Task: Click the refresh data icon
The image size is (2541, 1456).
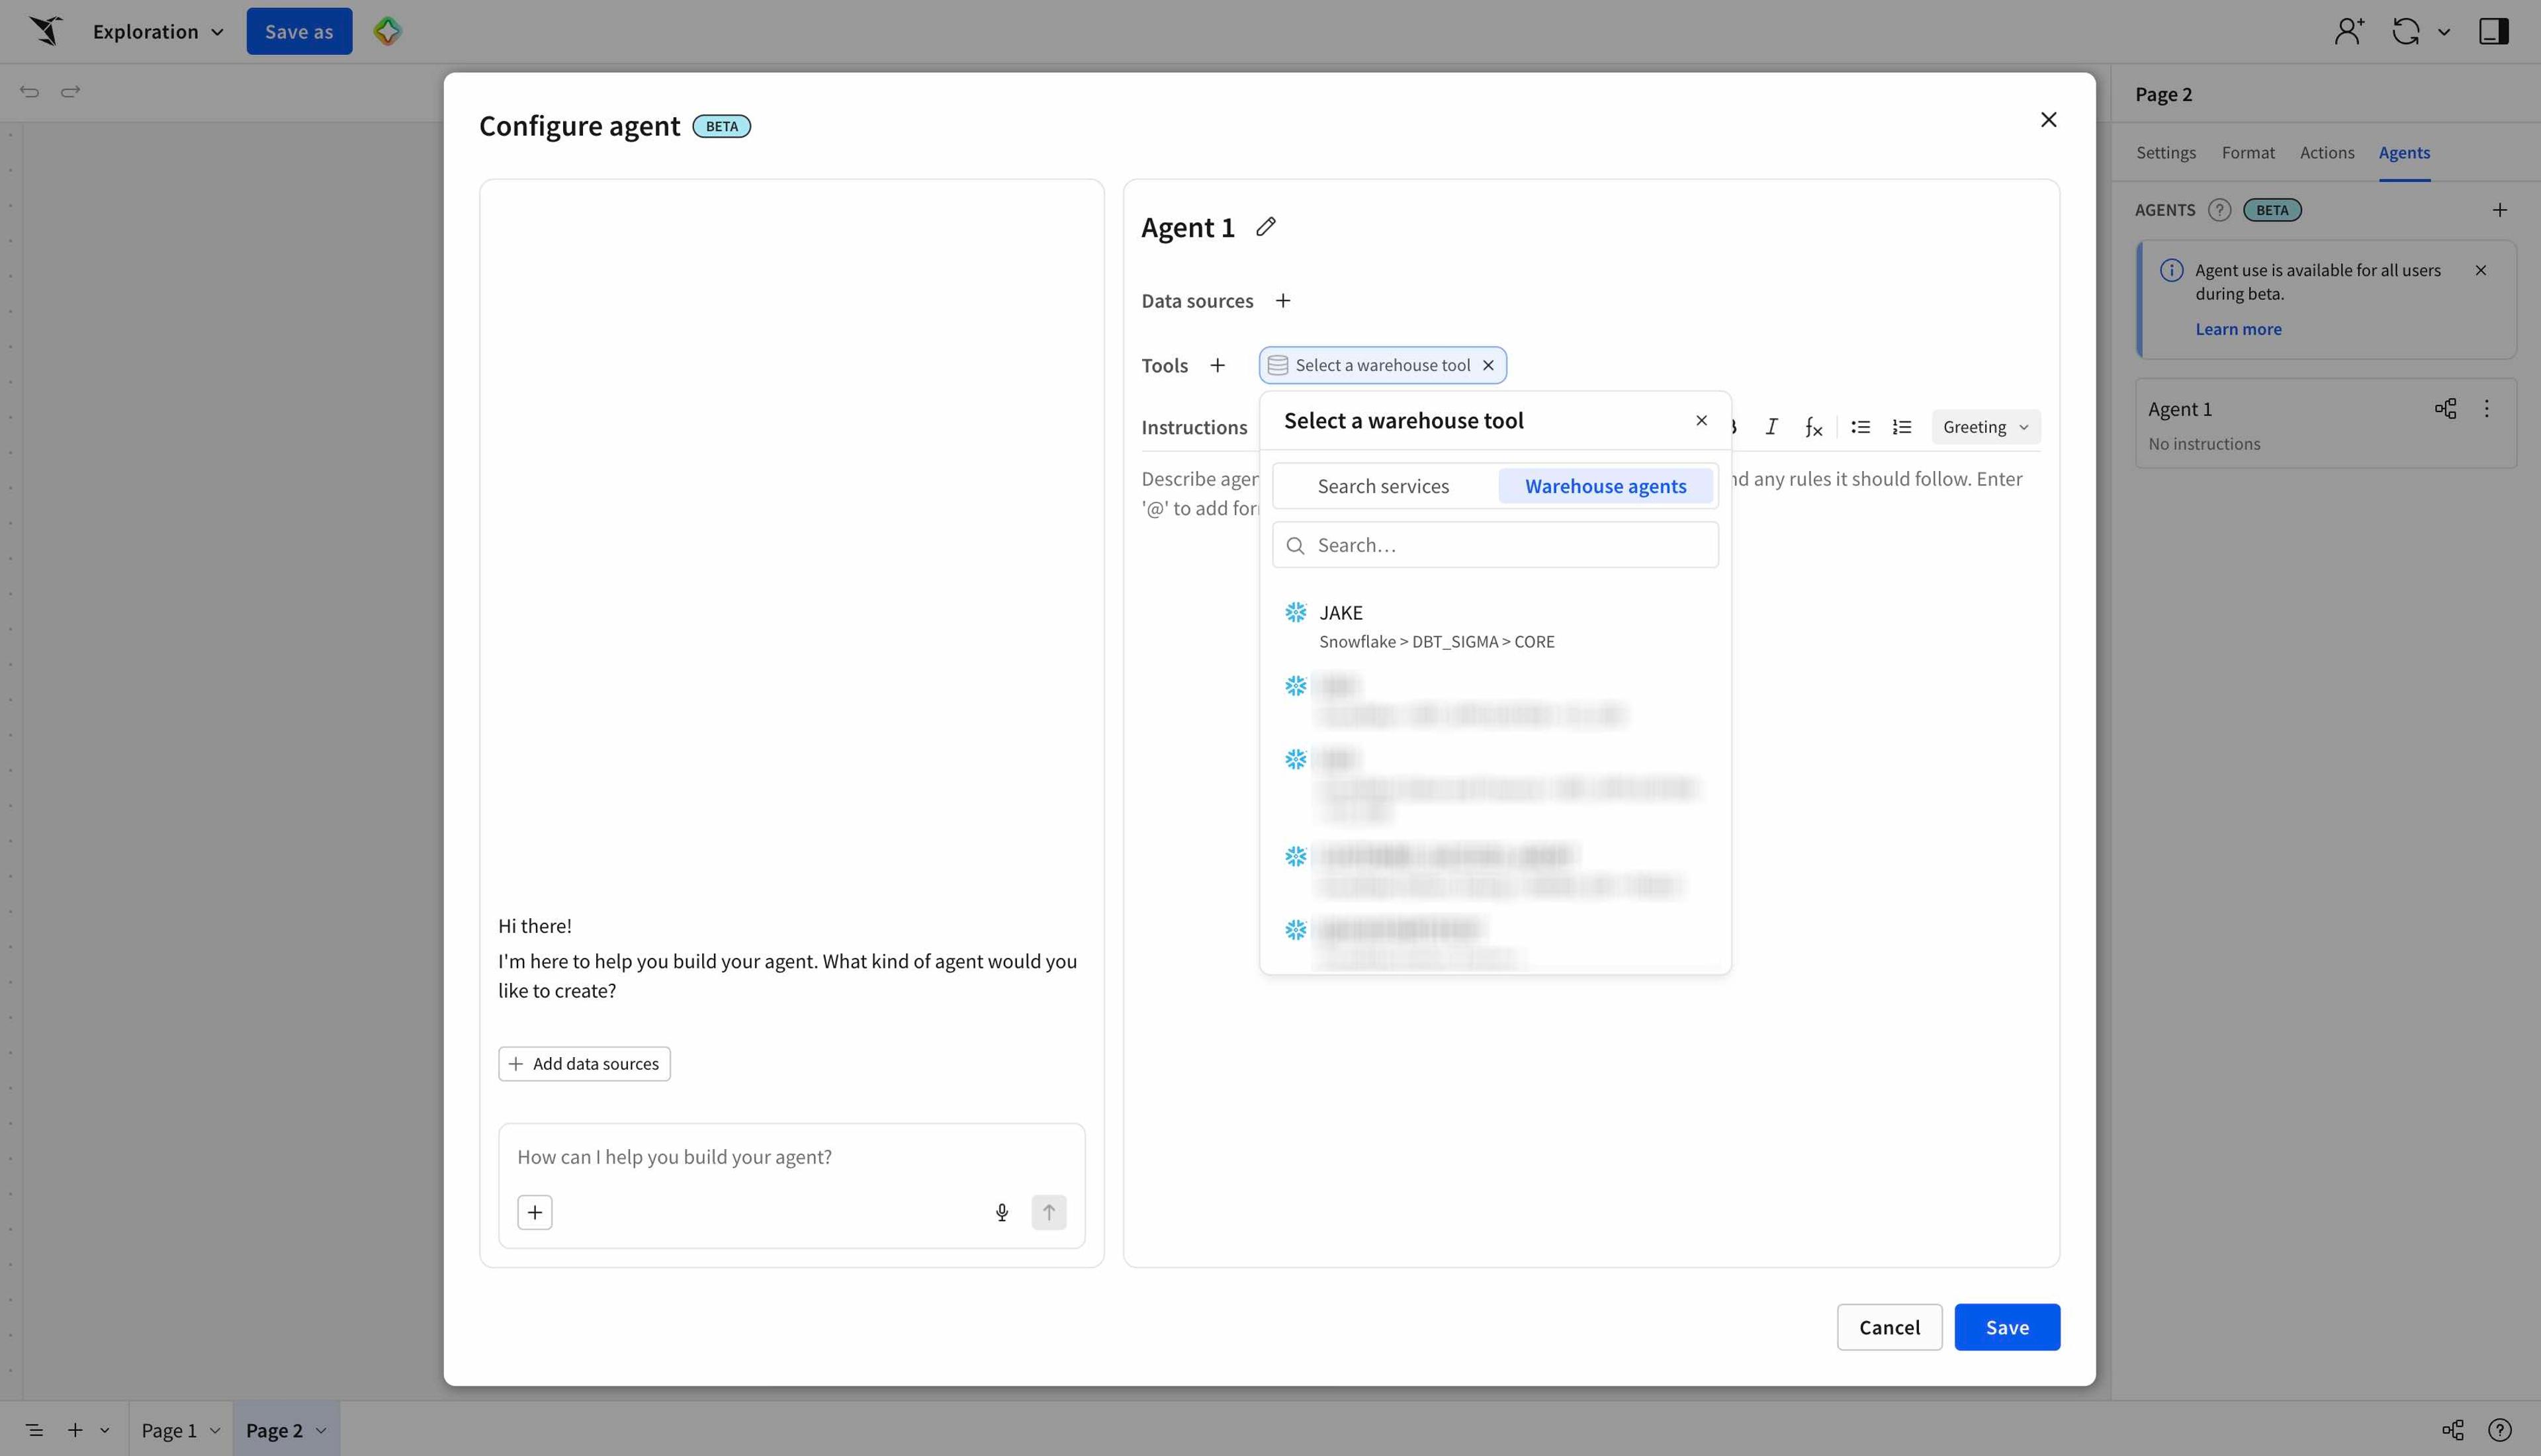Action: tap(2405, 31)
